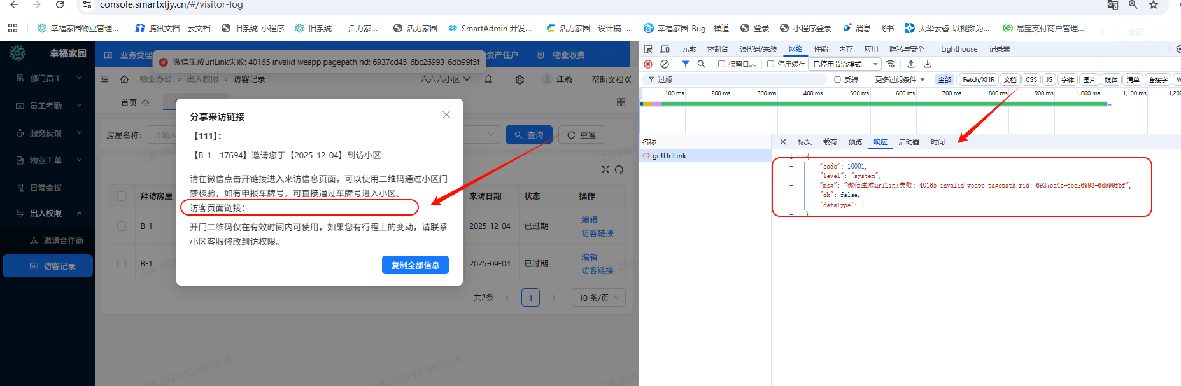Viewport: 1181px width, 386px height.
Task: Stop recording network log with red button
Action: [x=648, y=64]
